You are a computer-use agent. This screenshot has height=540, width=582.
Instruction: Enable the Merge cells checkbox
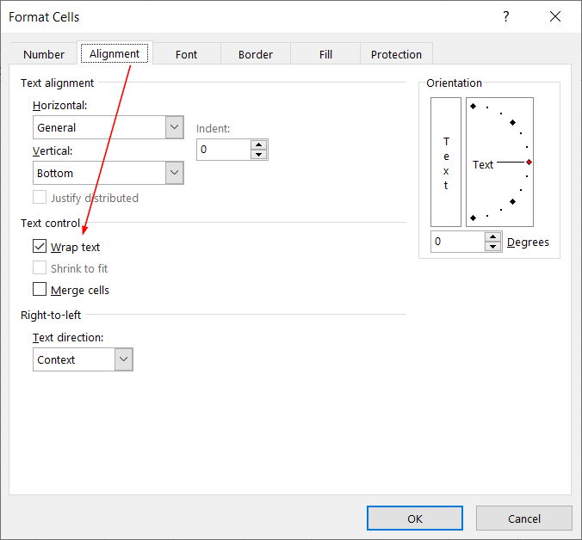click(40, 289)
